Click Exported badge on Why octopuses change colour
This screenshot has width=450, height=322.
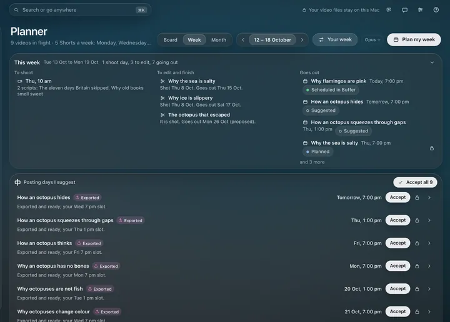point(107,311)
